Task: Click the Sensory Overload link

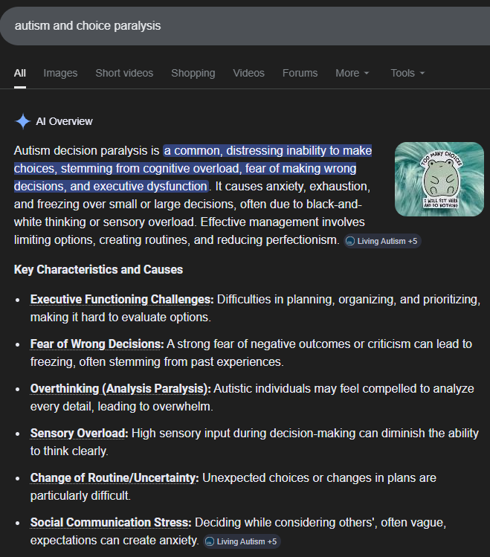Action: point(79,434)
